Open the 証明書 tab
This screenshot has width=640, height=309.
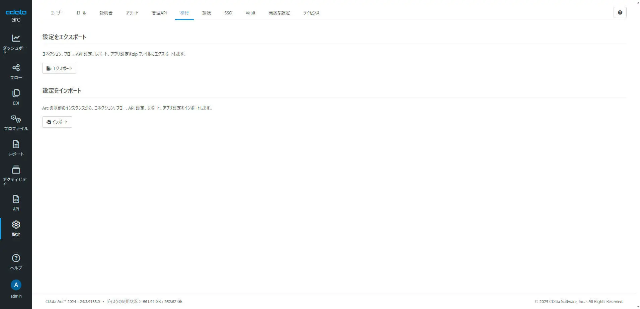(x=106, y=13)
